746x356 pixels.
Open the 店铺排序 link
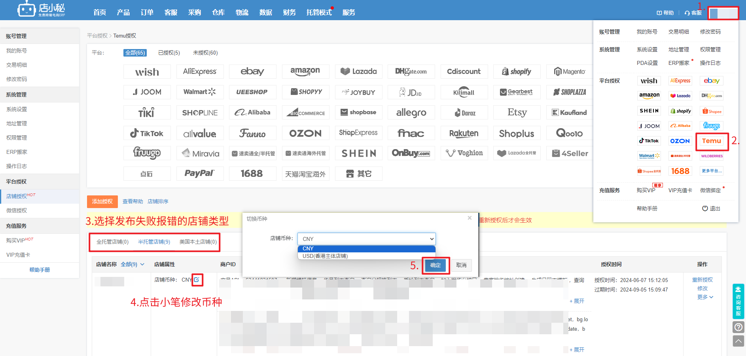[x=158, y=201]
